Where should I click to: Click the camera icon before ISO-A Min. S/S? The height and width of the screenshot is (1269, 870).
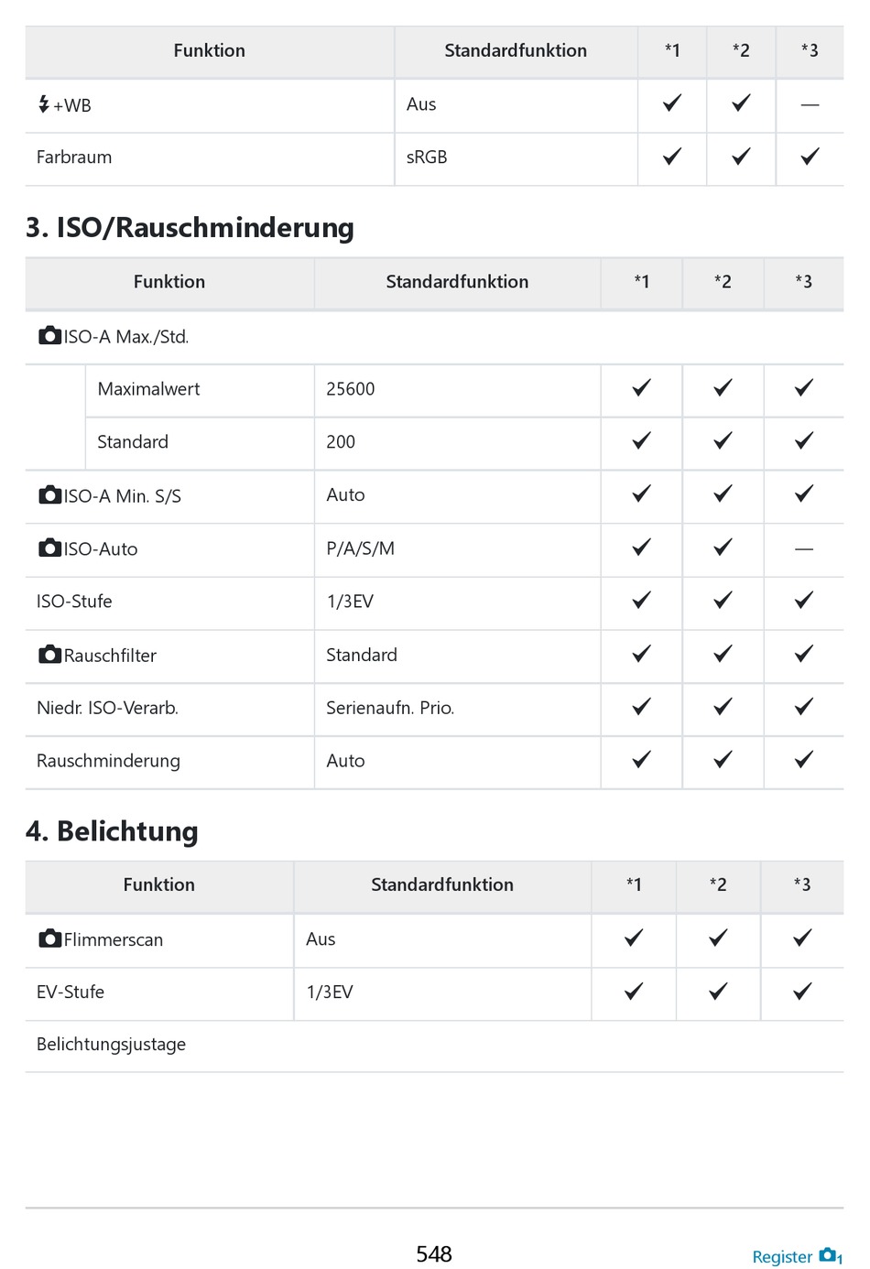coord(49,495)
